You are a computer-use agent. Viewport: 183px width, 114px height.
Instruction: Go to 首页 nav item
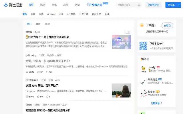coord(31,5)
